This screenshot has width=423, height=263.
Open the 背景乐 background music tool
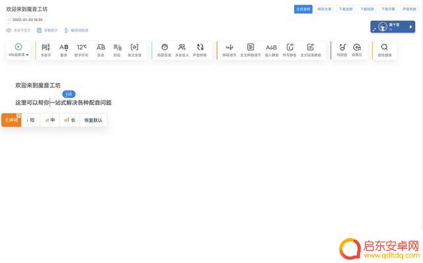coord(357,50)
